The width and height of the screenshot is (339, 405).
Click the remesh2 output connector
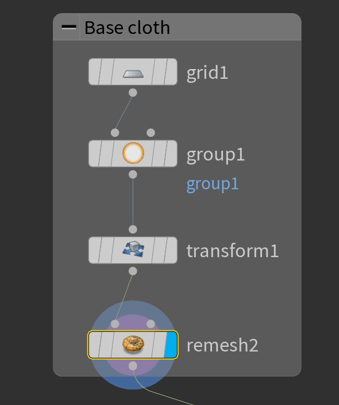tap(133, 366)
